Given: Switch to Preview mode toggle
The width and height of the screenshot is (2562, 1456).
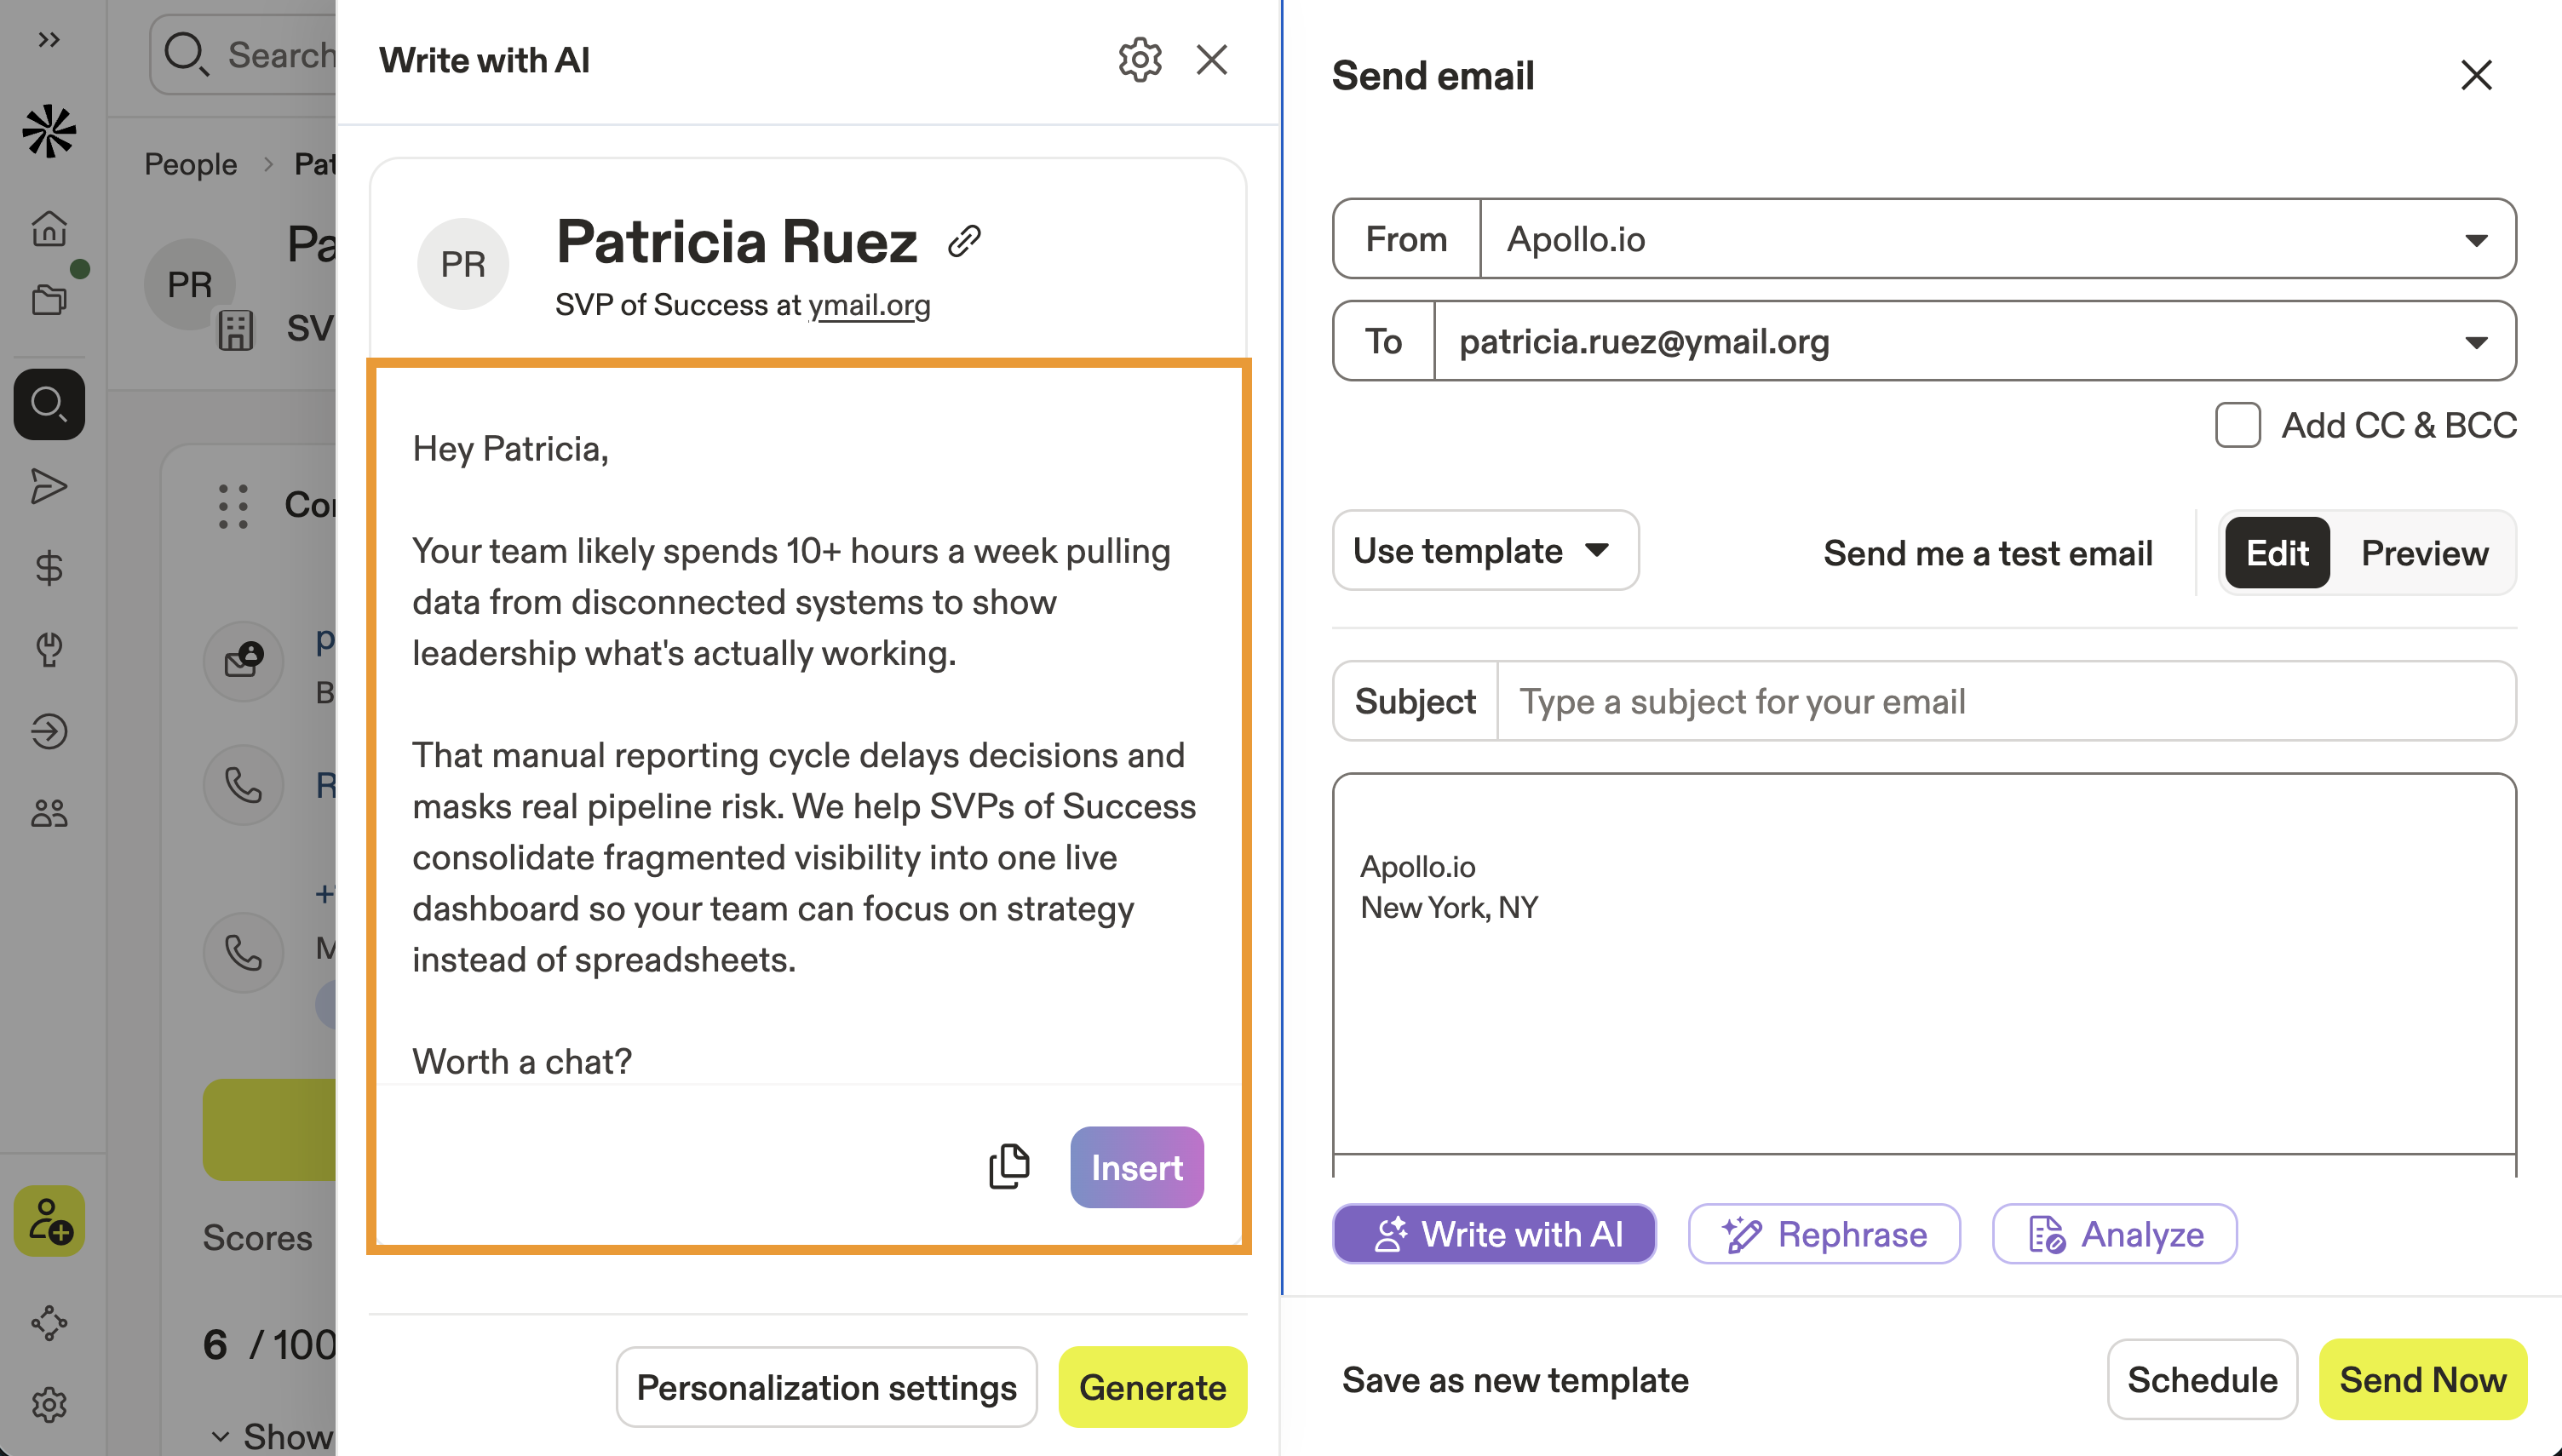Looking at the screenshot, I should 2424,553.
